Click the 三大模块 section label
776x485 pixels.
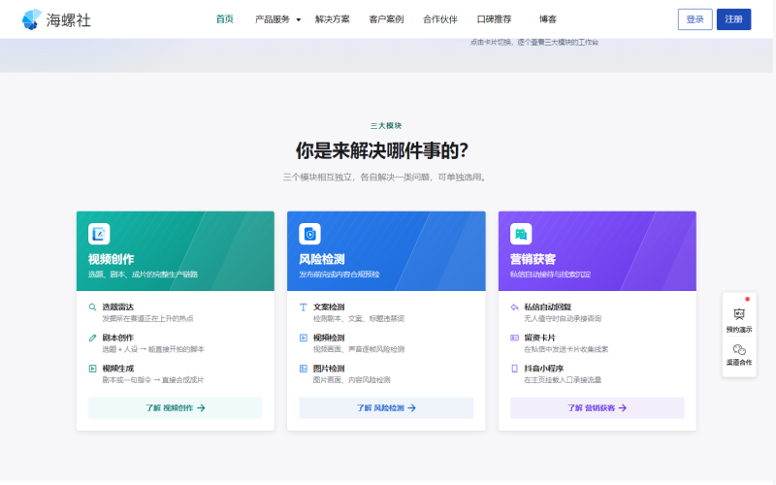(386, 126)
